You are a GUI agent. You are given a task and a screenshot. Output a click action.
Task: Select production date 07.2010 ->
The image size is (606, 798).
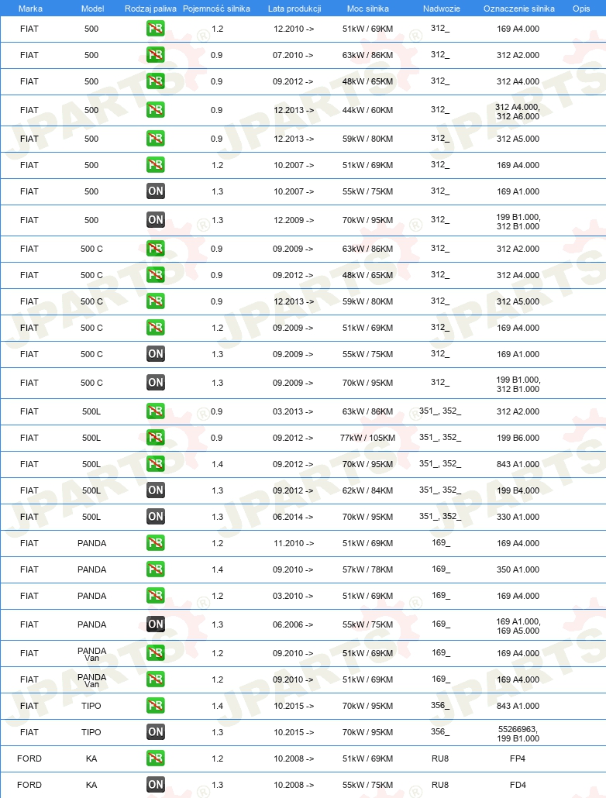[x=293, y=55]
